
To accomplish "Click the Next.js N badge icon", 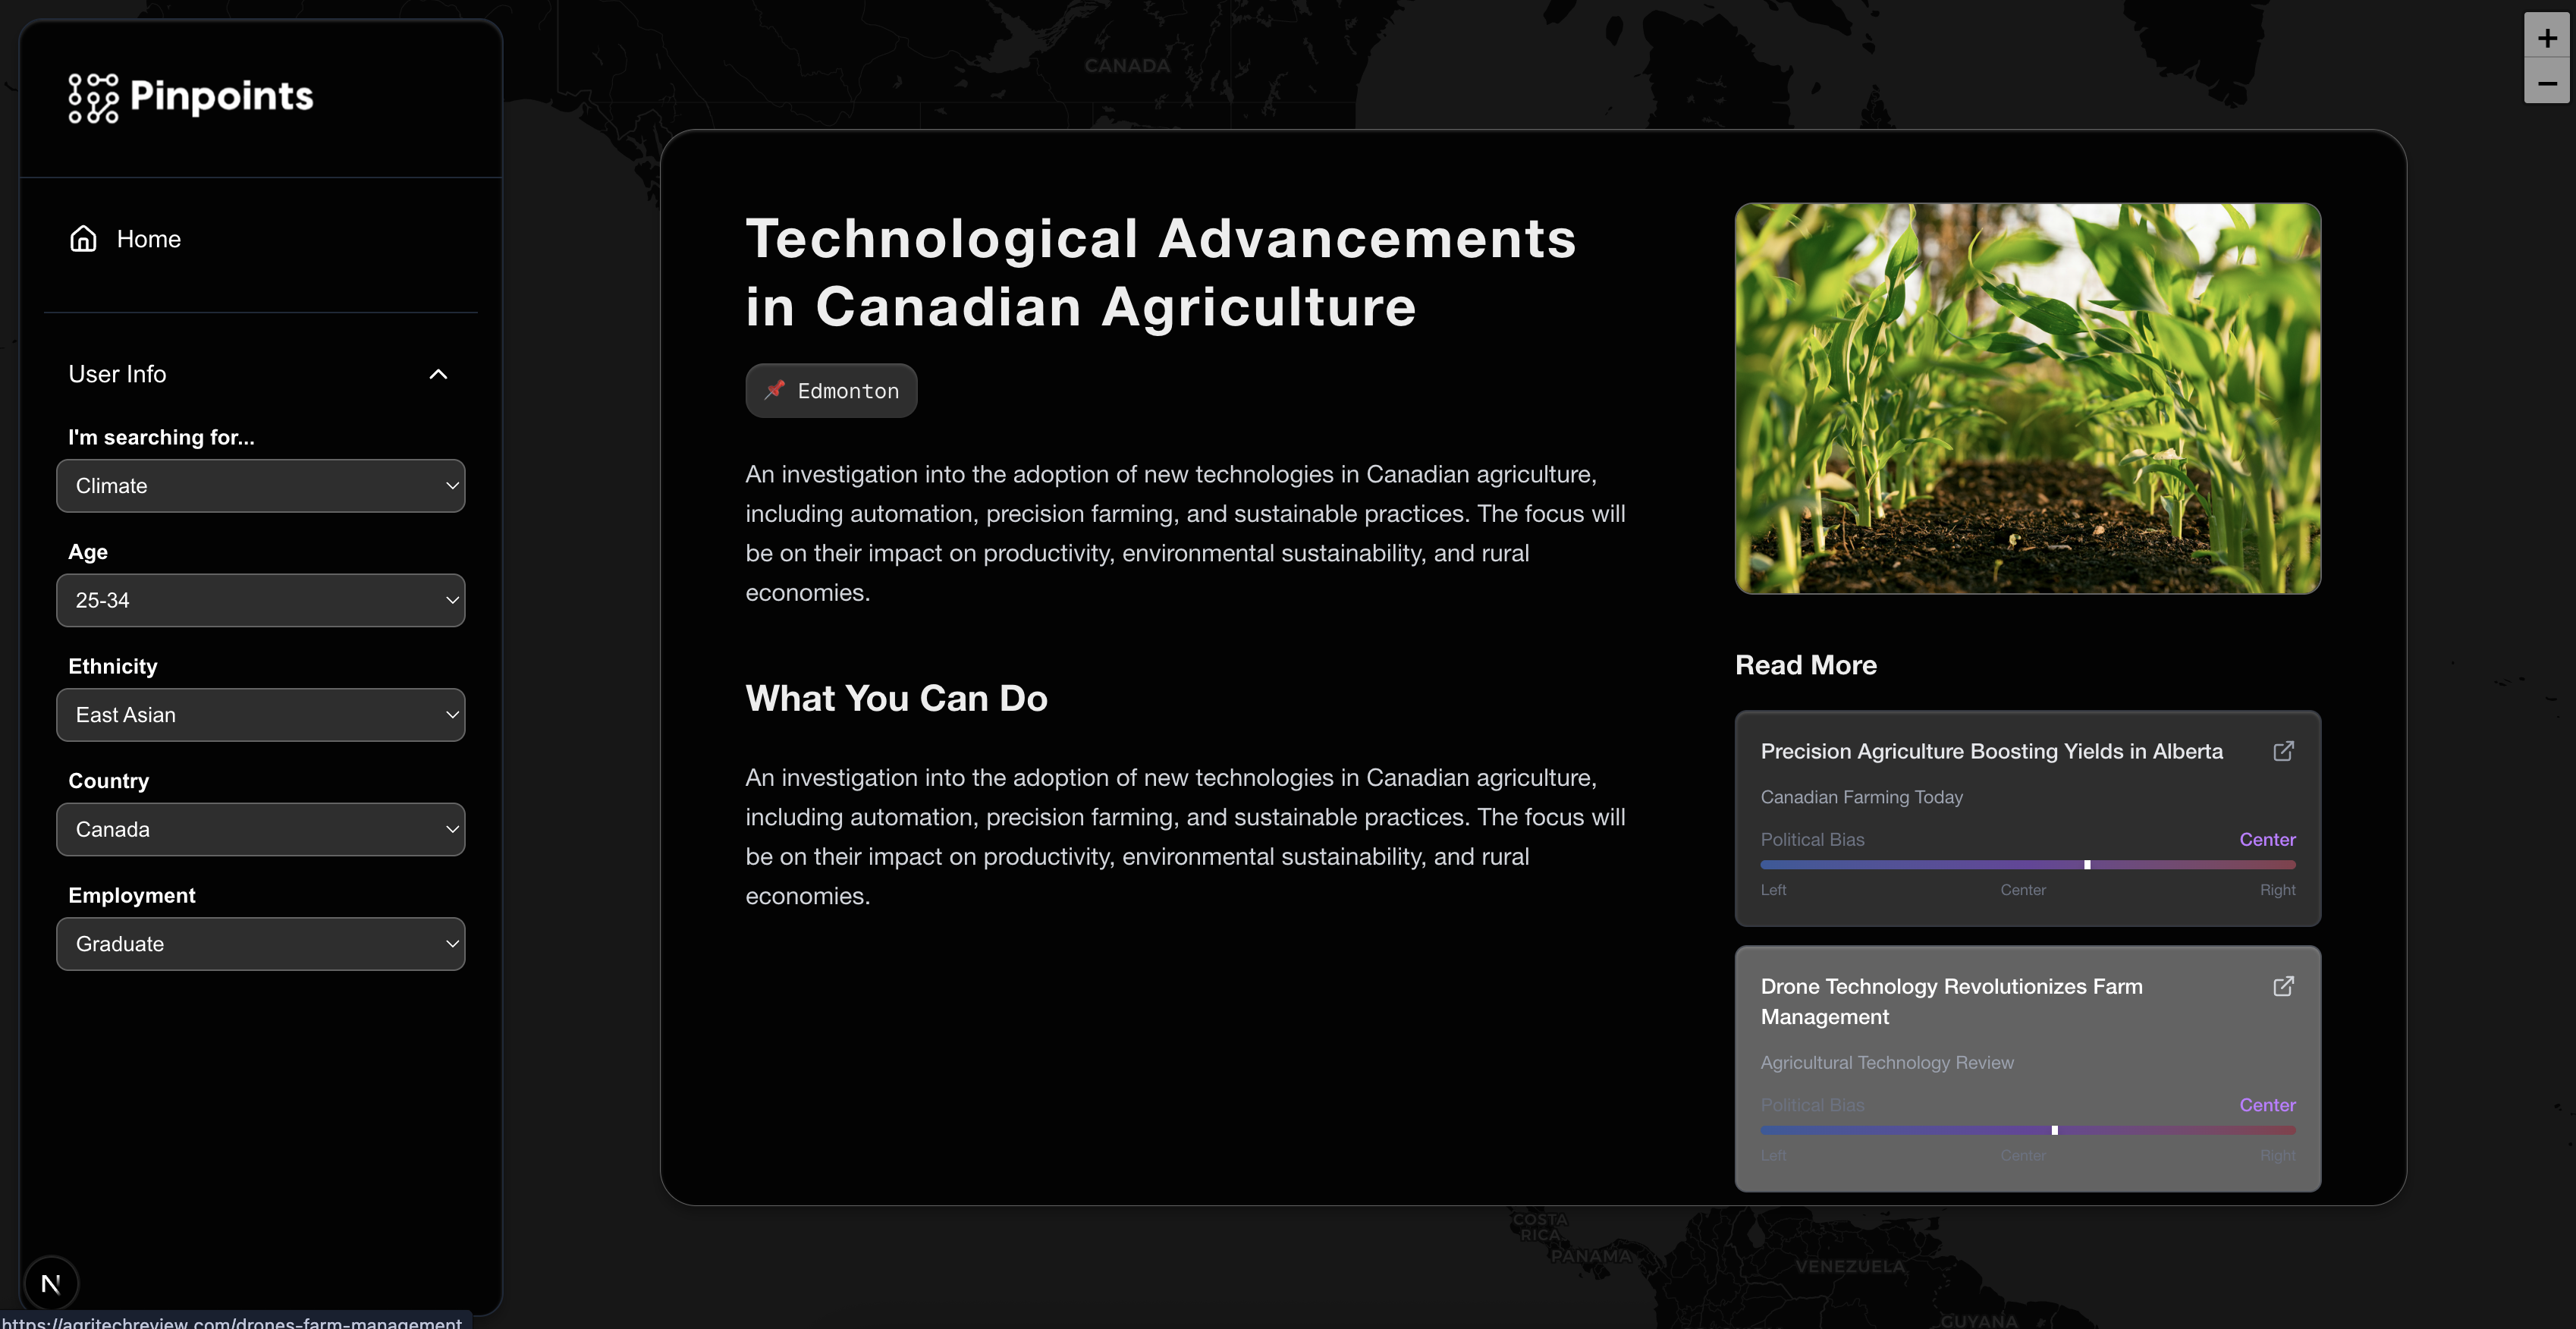I will (51, 1283).
